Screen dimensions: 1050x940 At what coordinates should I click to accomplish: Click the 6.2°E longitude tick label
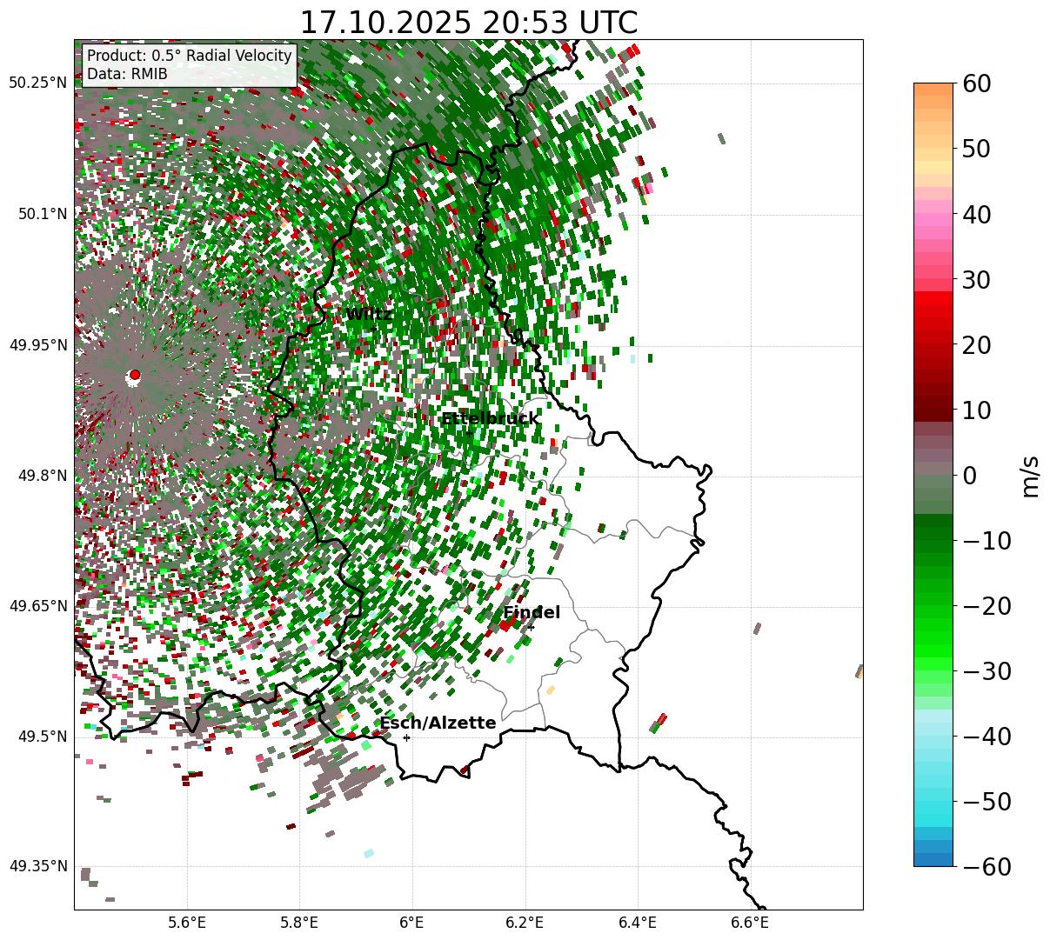click(525, 922)
